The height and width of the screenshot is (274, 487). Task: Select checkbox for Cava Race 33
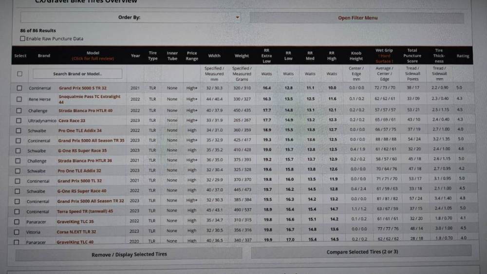coord(19,120)
